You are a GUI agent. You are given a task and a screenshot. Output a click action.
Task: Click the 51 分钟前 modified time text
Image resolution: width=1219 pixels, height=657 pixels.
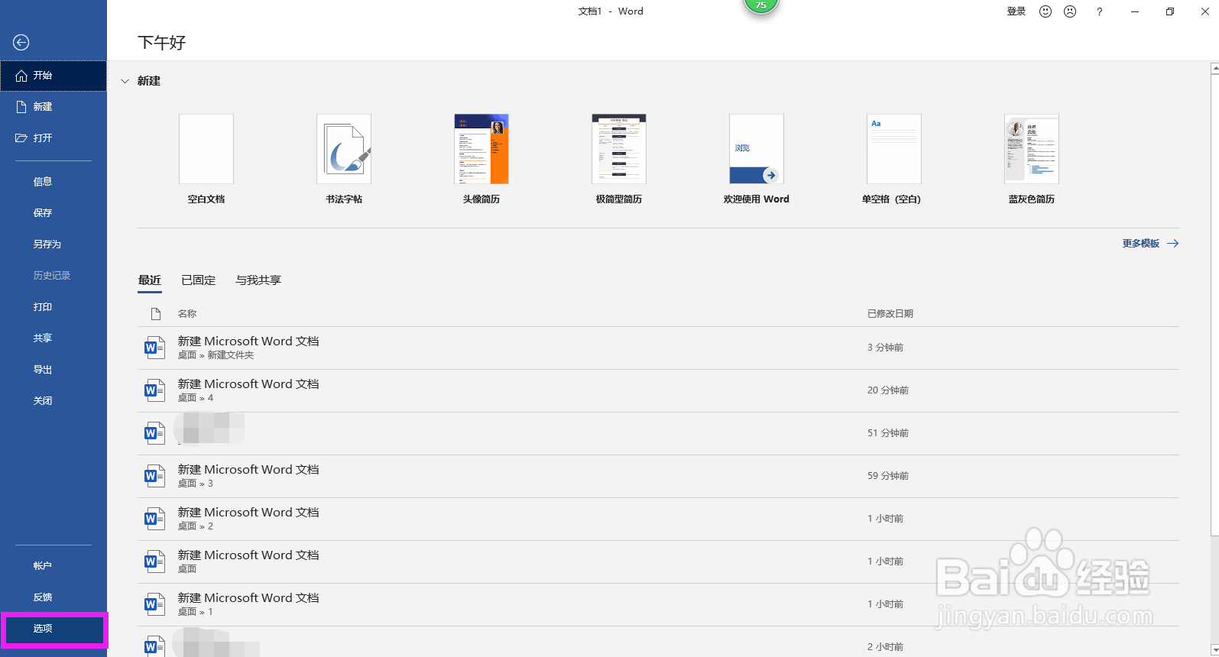pos(888,433)
